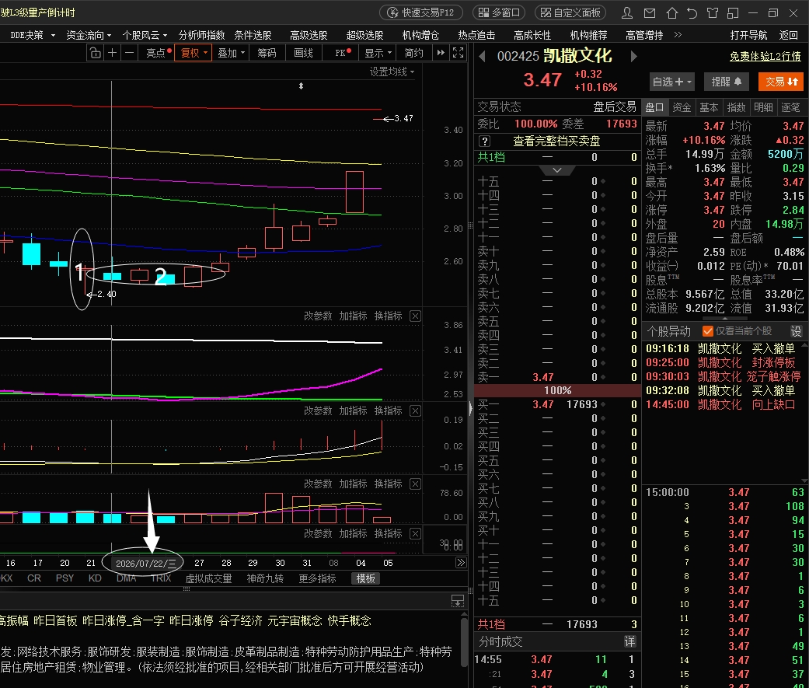The image size is (809, 688).
Task: Open help question mark for order book
Action: pos(484,141)
